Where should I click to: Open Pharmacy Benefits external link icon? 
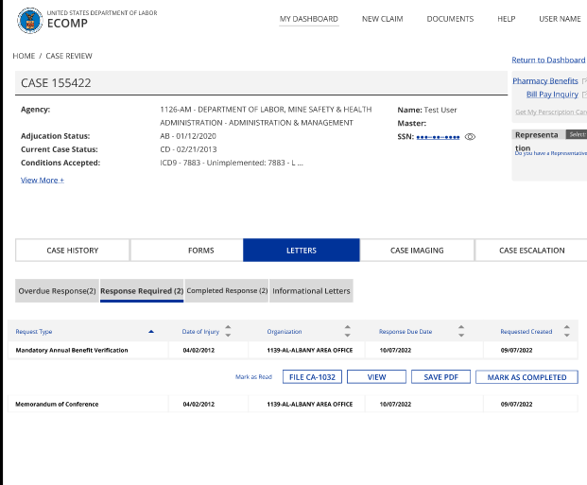click(x=583, y=81)
